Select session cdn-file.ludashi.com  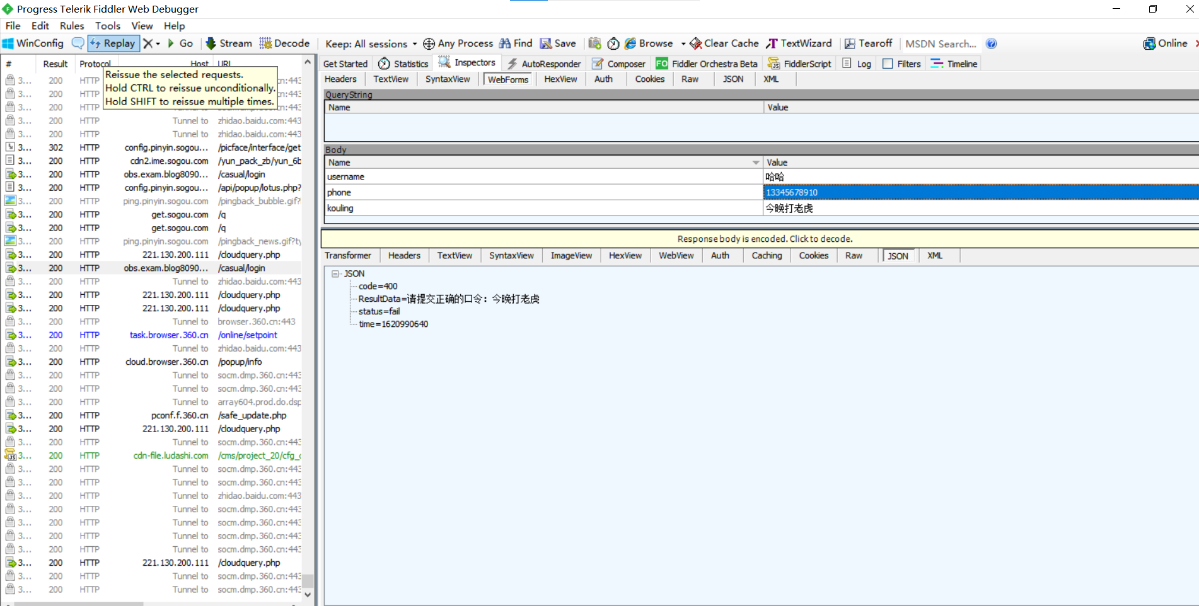[153, 455]
